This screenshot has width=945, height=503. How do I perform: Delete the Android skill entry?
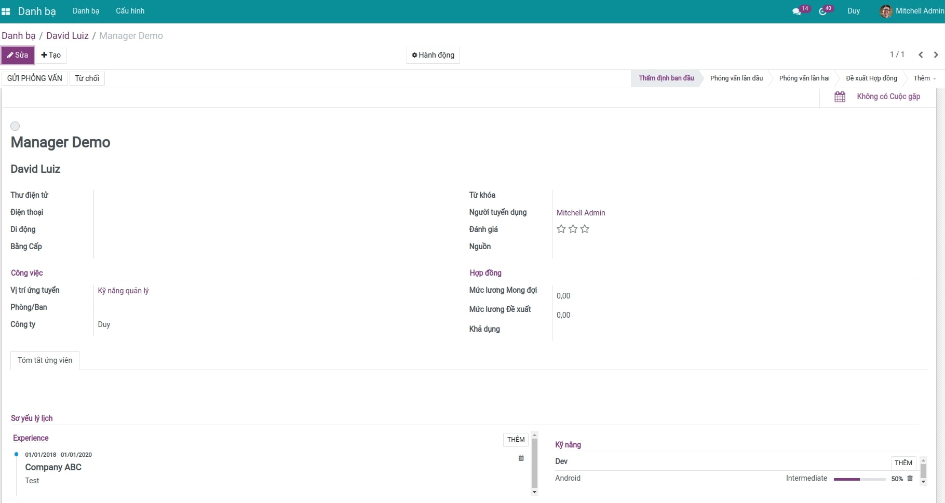tap(910, 479)
